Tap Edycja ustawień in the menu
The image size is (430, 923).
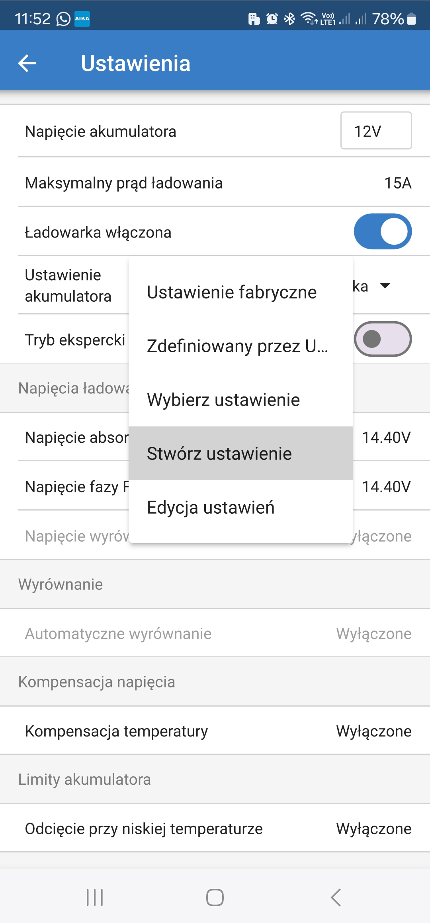[211, 507]
